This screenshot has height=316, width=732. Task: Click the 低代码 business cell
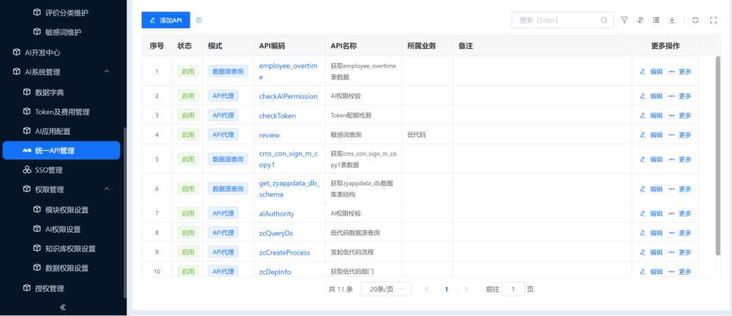tap(416, 135)
